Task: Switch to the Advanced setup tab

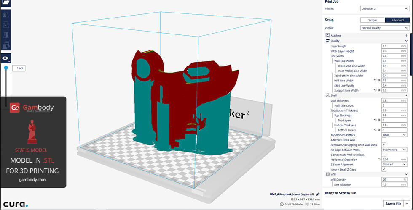Action: pos(397,20)
